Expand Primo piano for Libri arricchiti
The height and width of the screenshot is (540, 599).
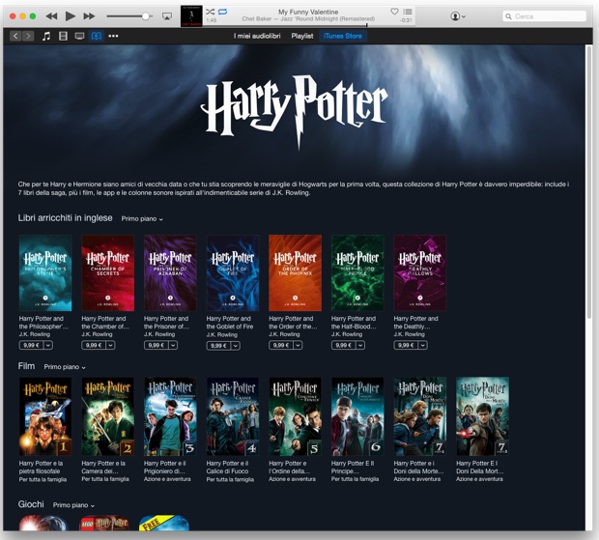pos(142,219)
